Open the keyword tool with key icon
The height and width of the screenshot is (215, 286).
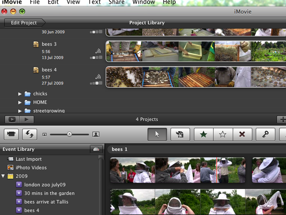coord(265,134)
